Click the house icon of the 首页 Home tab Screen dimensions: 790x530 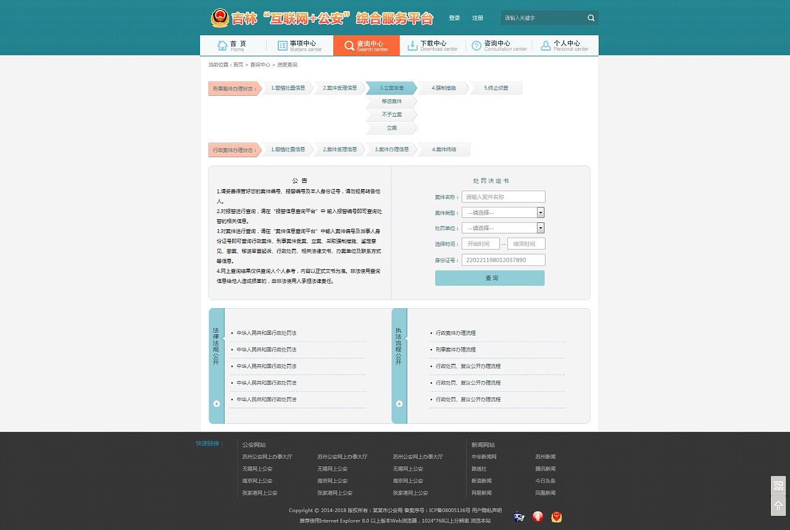point(222,46)
